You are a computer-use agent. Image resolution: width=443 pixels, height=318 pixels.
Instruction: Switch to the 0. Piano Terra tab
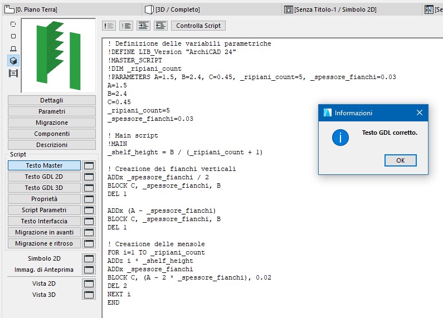tap(33, 9)
